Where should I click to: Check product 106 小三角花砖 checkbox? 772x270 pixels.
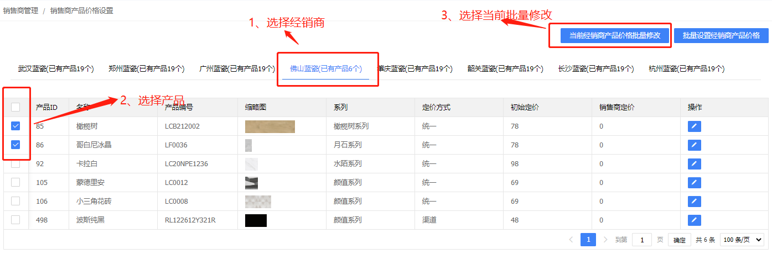click(x=15, y=201)
